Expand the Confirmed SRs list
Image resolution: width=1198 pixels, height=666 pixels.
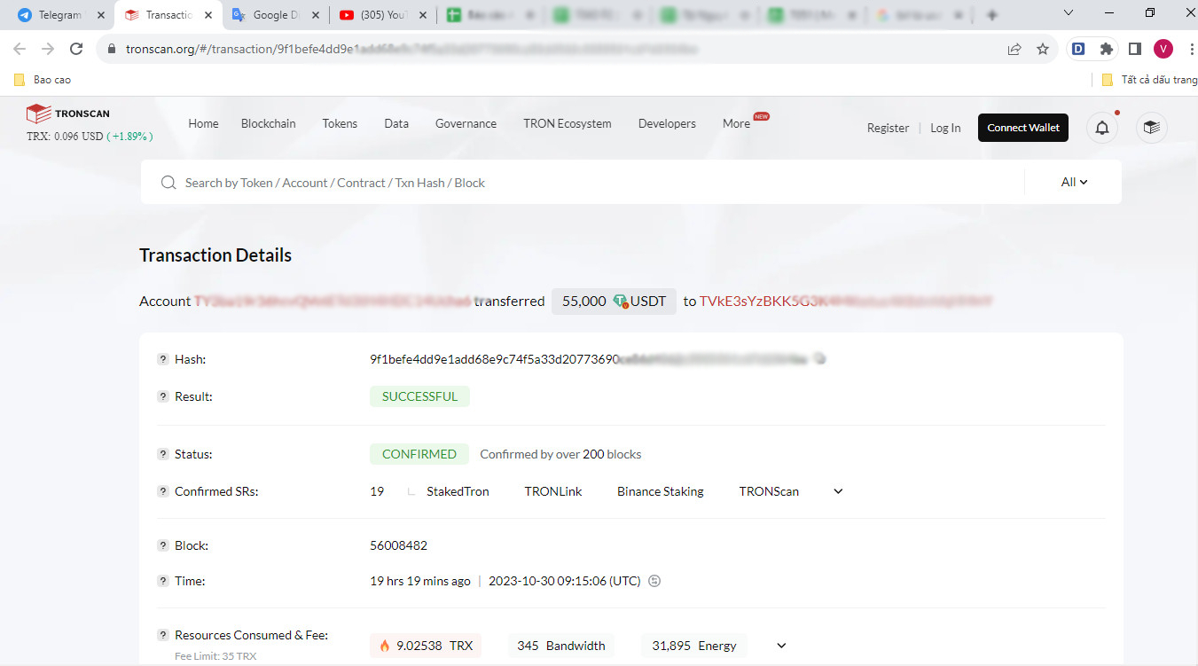838,491
